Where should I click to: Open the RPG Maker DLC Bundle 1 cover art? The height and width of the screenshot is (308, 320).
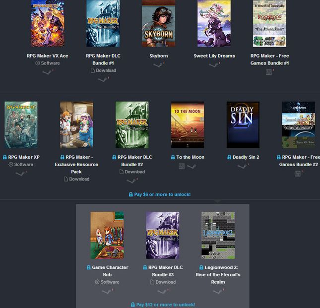[x=103, y=23]
